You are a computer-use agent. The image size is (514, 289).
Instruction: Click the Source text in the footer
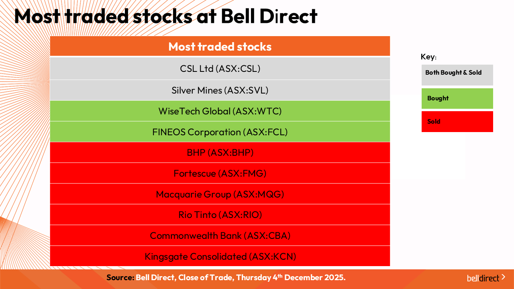[x=120, y=277]
